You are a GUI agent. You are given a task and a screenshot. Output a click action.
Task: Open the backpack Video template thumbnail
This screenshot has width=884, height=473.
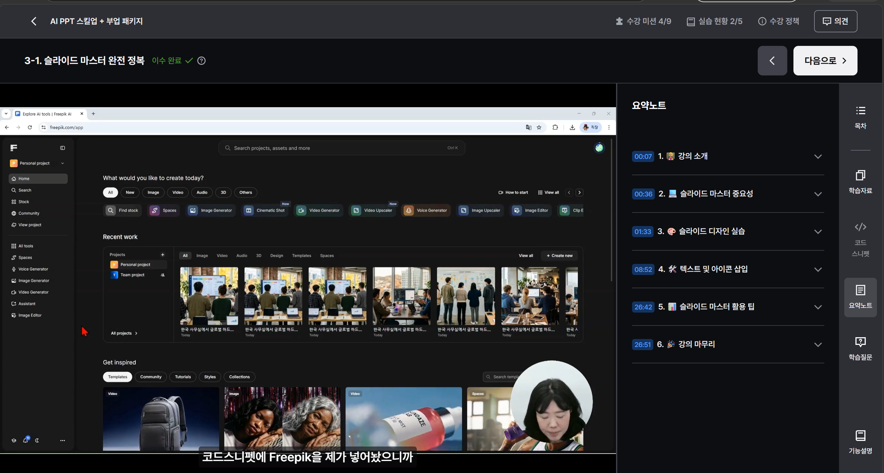coord(161,419)
